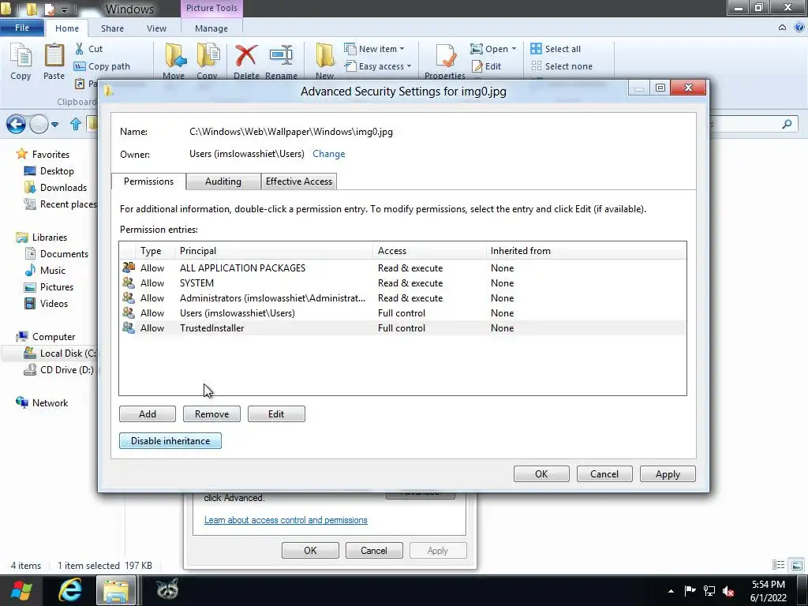Open the Easy access dropdown
This screenshot has width=808, height=606.
(x=378, y=66)
